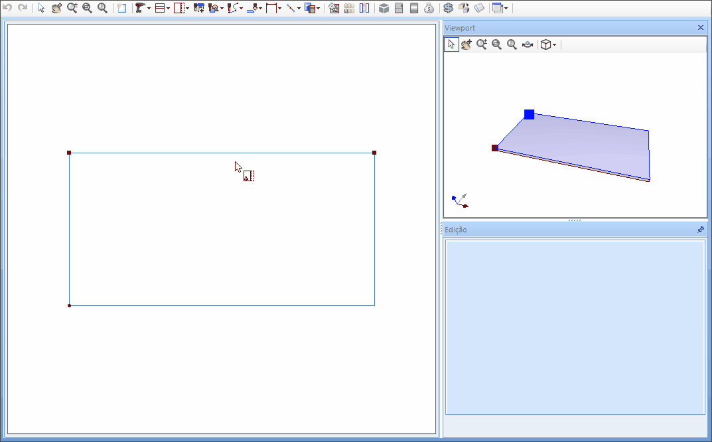Click zoom window icon in Viewport toolbar

pyautogui.click(x=497, y=44)
